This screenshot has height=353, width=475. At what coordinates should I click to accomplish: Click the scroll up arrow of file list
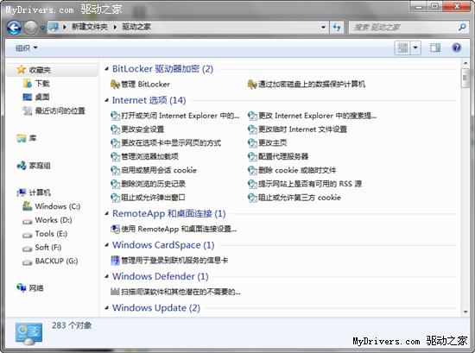[x=465, y=63]
